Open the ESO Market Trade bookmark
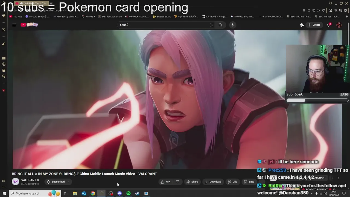350x197 pixels. tap(327, 16)
